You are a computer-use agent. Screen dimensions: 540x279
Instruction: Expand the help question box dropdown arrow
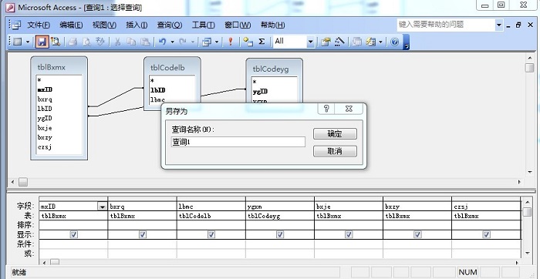pyautogui.click(x=499, y=25)
